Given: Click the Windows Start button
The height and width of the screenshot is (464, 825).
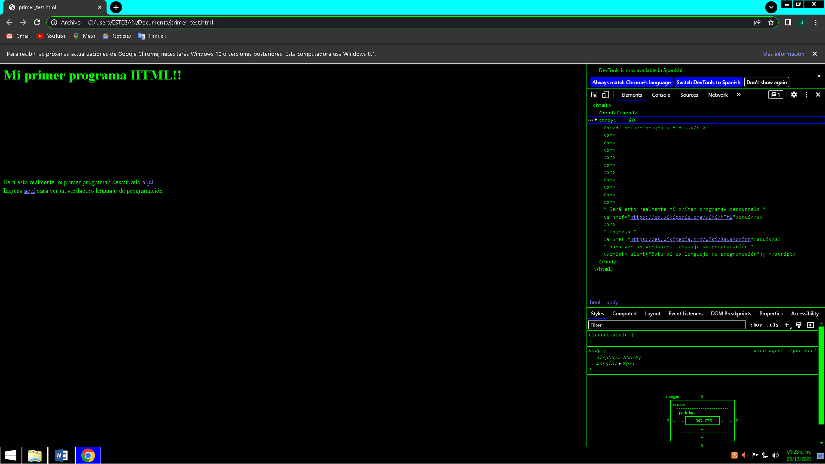Looking at the screenshot, I should click(11, 455).
